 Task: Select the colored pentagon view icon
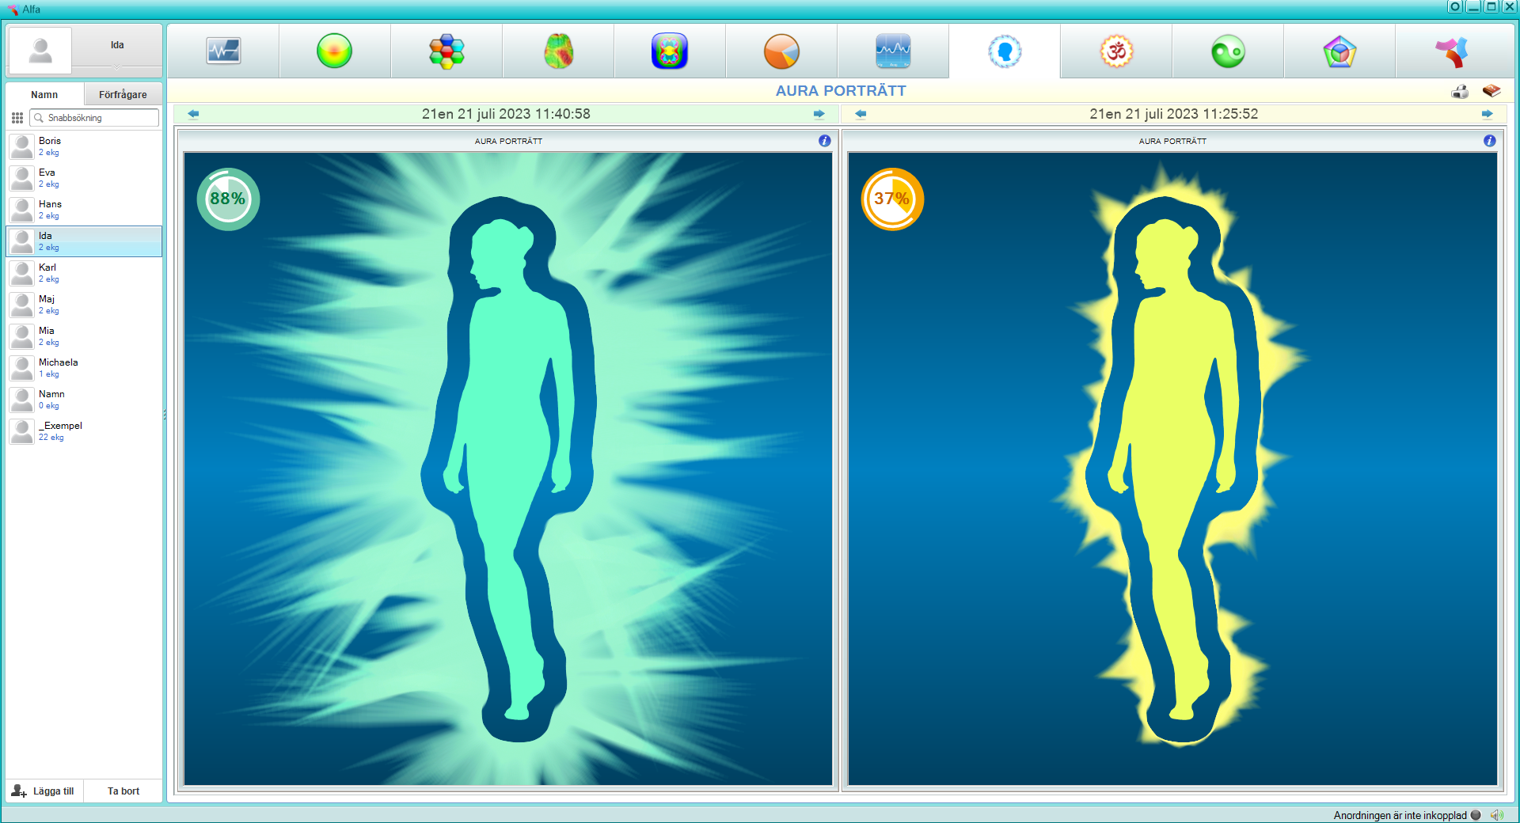click(x=1339, y=51)
